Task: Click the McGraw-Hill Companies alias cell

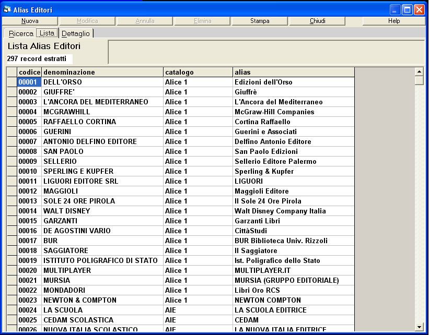Action: [294, 112]
